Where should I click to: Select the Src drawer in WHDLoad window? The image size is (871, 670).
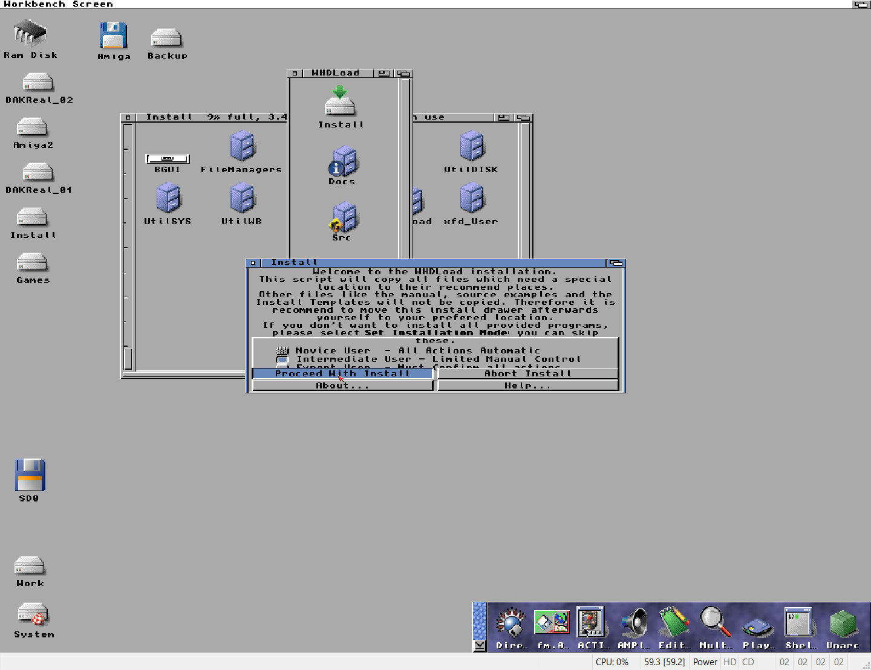click(344, 218)
